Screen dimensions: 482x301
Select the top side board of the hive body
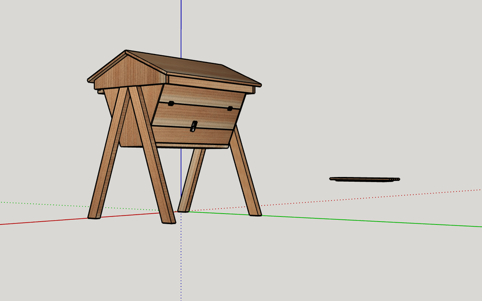point(202,96)
